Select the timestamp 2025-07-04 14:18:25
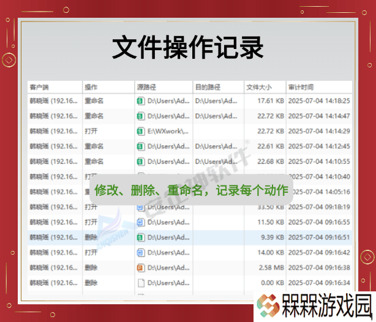Image resolution: width=376 pixels, height=322 pixels. coord(319,101)
